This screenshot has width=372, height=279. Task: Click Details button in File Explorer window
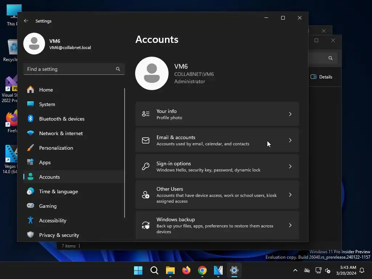point(322,77)
